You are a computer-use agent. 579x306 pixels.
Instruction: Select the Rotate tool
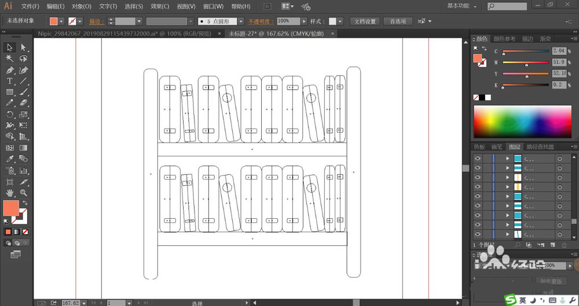tap(10, 114)
